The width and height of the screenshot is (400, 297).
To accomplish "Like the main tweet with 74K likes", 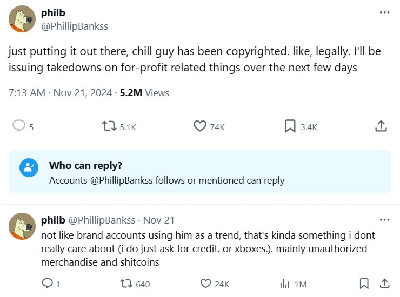I will pos(201,126).
